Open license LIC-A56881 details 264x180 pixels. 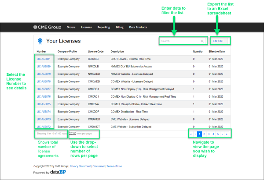tap(44, 59)
